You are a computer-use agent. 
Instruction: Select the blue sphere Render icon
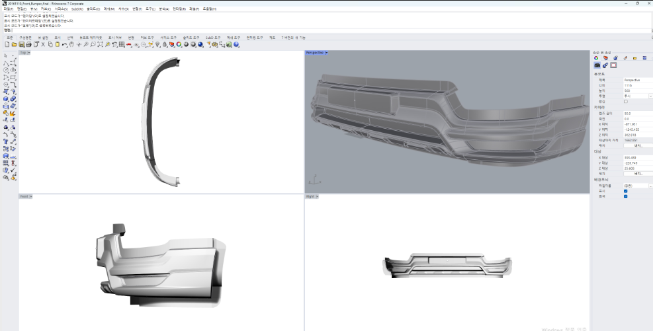(200, 44)
